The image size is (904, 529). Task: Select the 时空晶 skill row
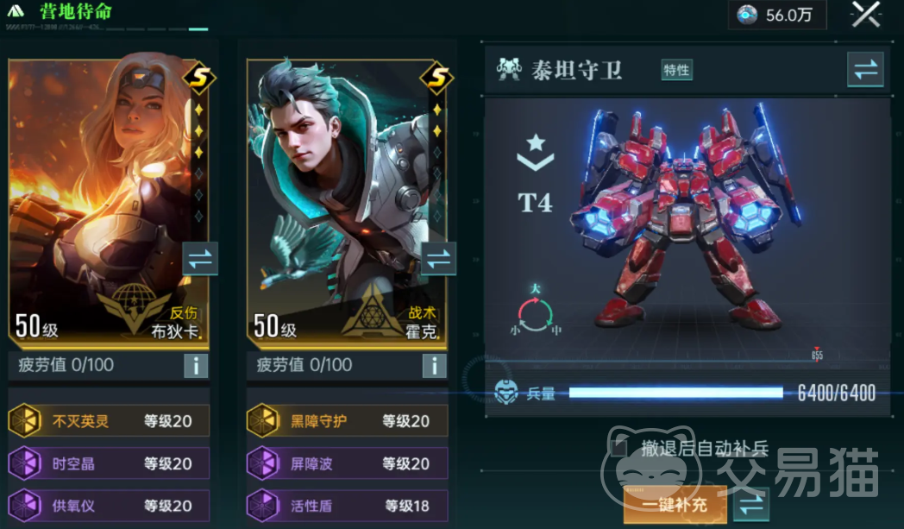109,463
